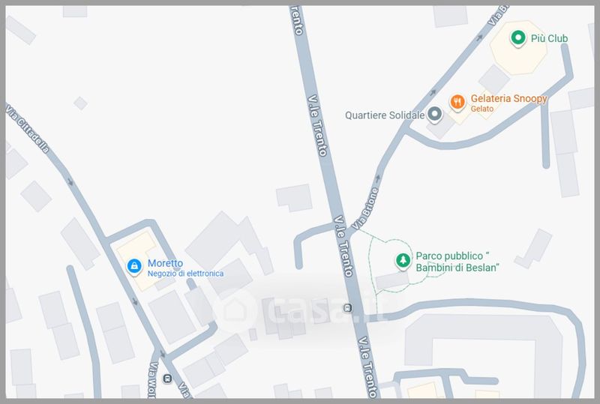This screenshot has height=404, width=600.
Task: Select the blue Moretto shopping pin
Action: 134,266
